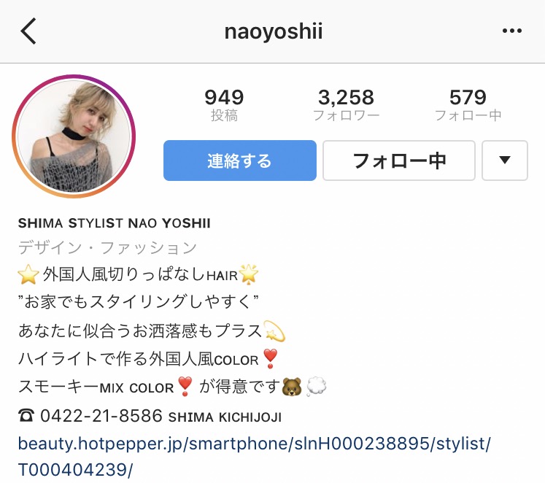This screenshot has height=483, width=545.
Task: Tap phone number 0422-21-8586
Action: 101,416
